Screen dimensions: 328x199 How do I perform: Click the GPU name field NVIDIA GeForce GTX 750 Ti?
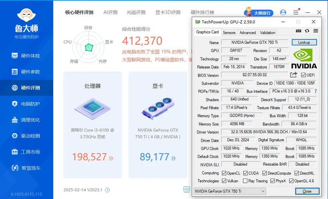click(x=255, y=43)
